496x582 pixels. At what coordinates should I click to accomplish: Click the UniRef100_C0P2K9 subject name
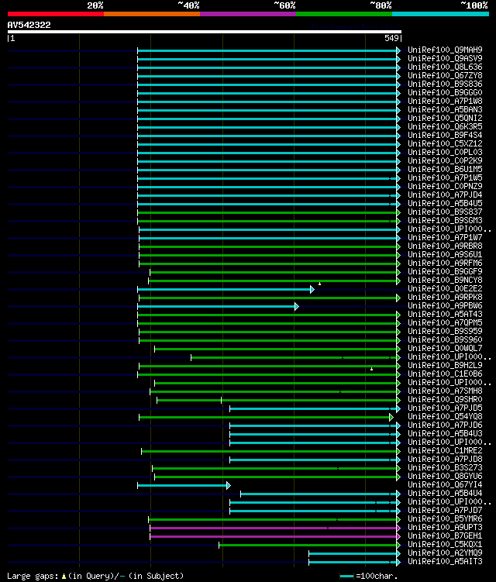[x=445, y=160]
